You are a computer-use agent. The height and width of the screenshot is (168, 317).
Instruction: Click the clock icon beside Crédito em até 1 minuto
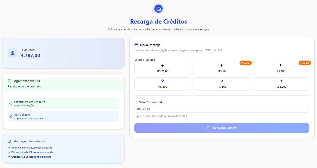tap(11, 103)
